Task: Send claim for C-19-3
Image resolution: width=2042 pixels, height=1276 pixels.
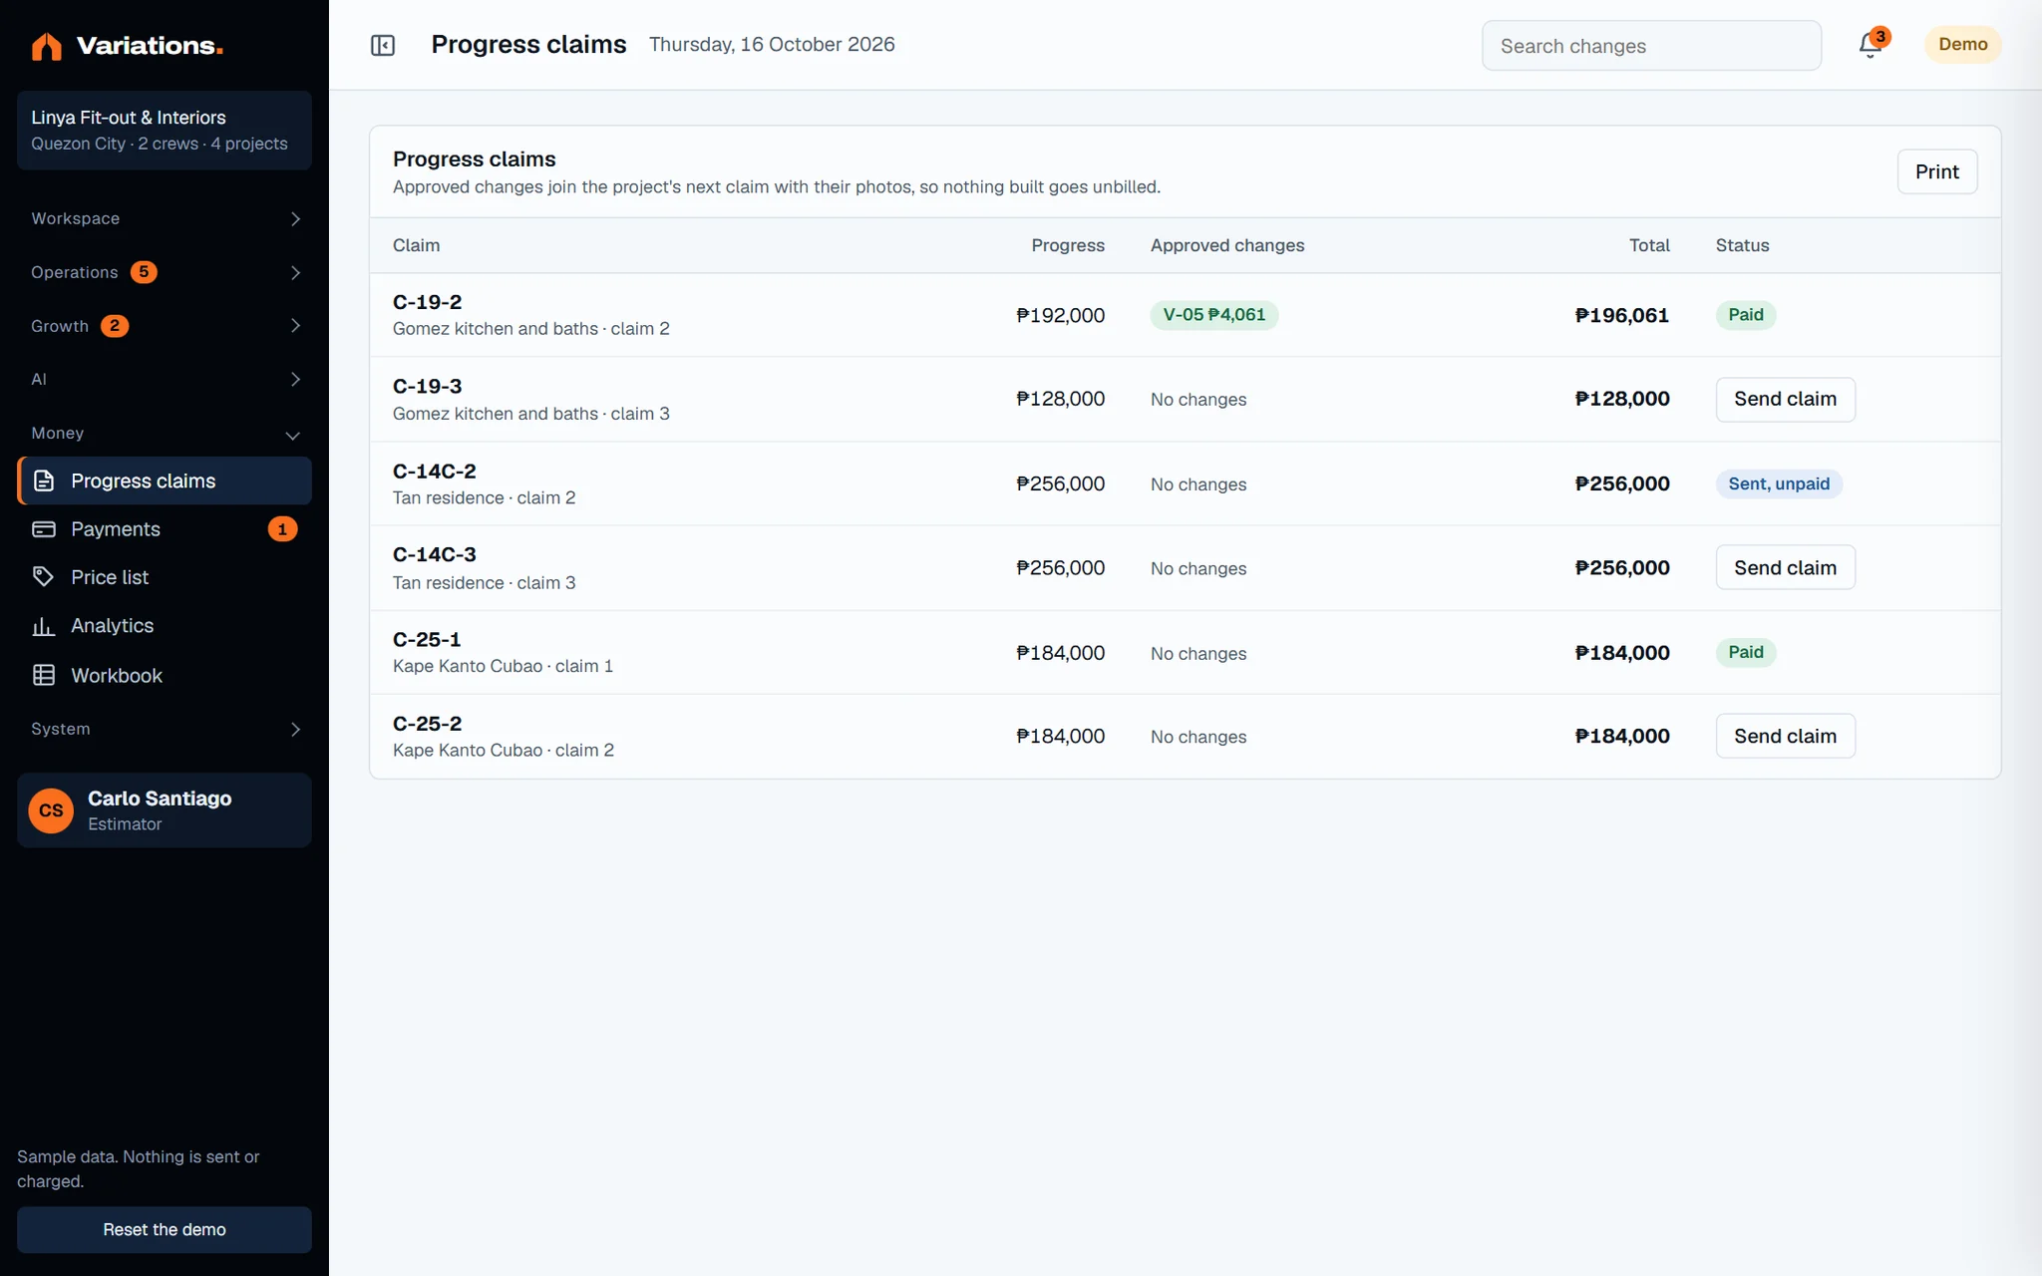Action: [x=1785, y=399]
